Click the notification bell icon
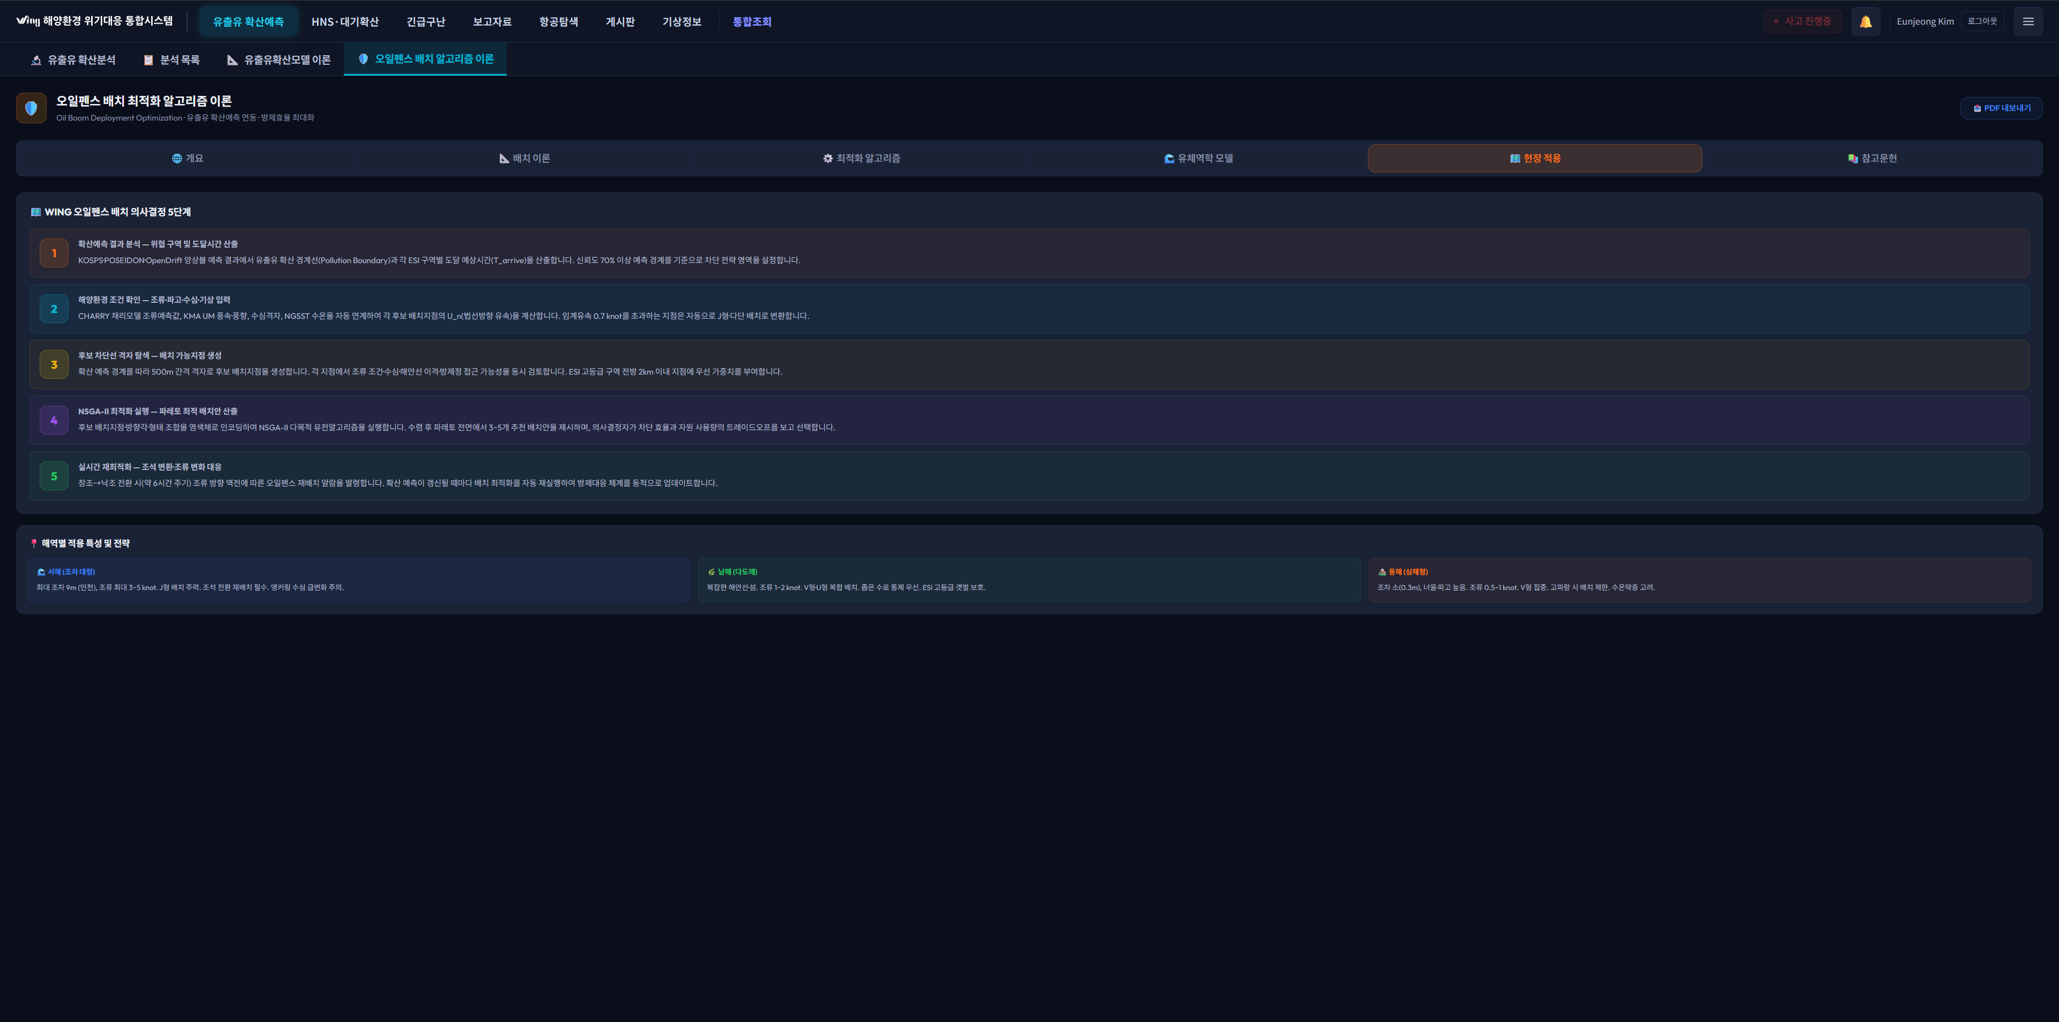Viewport: 2059px width, 1022px height. [x=1865, y=21]
